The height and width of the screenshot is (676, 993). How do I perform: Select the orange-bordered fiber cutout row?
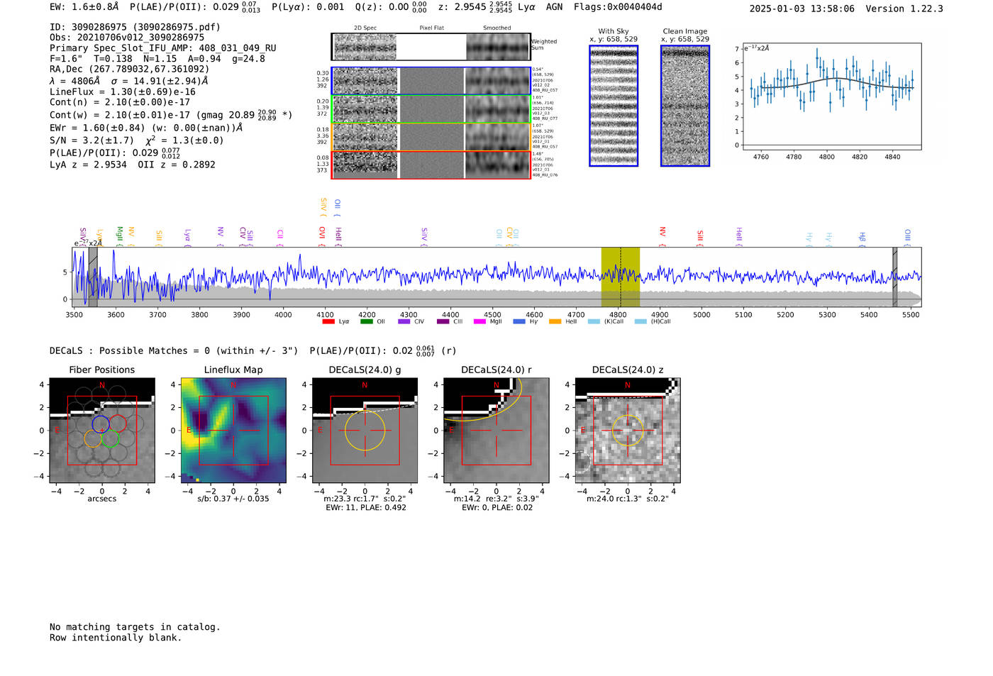click(431, 137)
